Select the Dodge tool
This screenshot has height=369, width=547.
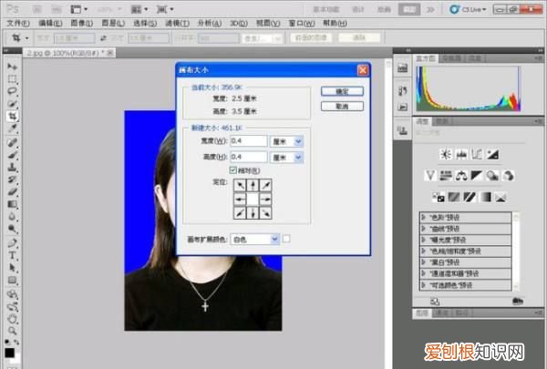tap(12, 229)
